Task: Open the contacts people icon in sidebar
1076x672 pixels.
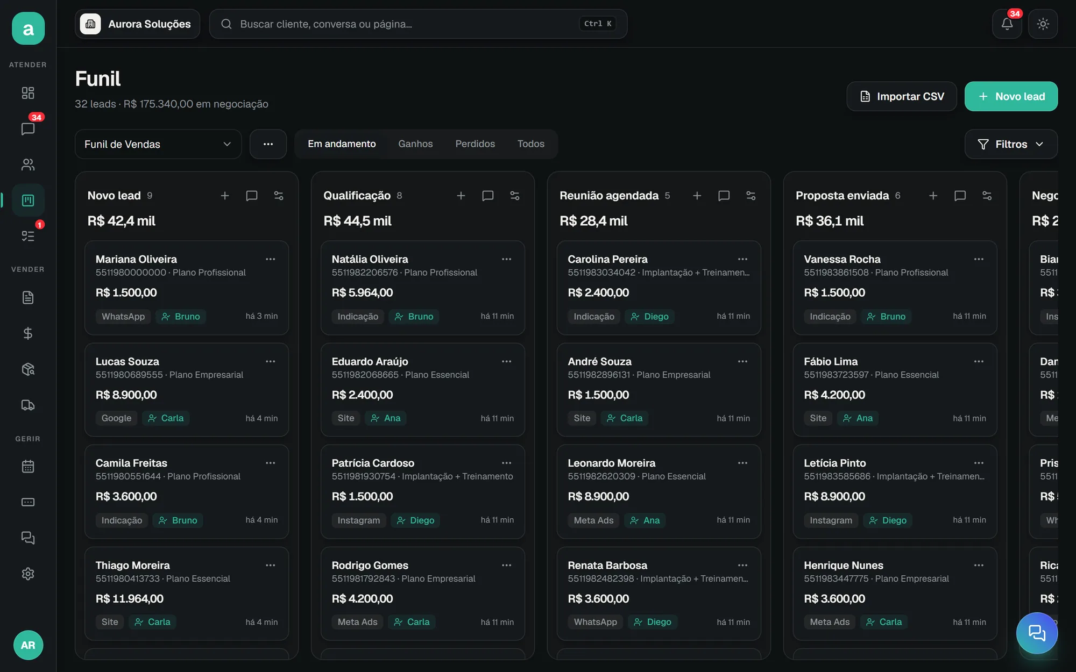Action: [x=28, y=165]
